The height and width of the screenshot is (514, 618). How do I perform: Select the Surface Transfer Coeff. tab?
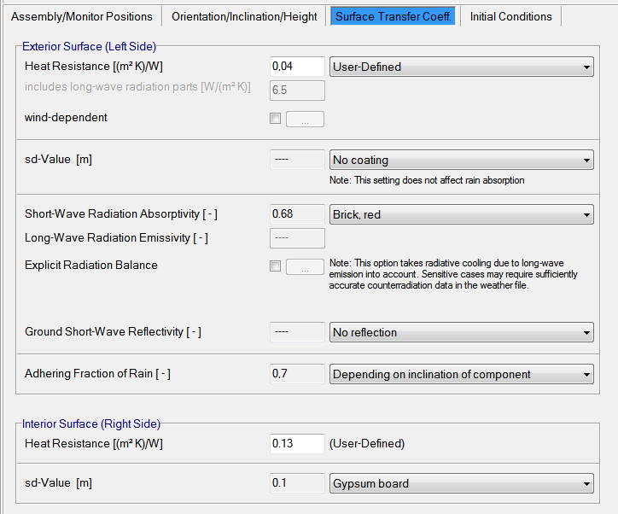click(394, 16)
